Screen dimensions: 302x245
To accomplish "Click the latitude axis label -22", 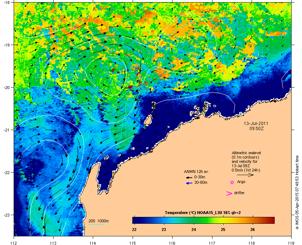I will pyautogui.click(x=7, y=173).
